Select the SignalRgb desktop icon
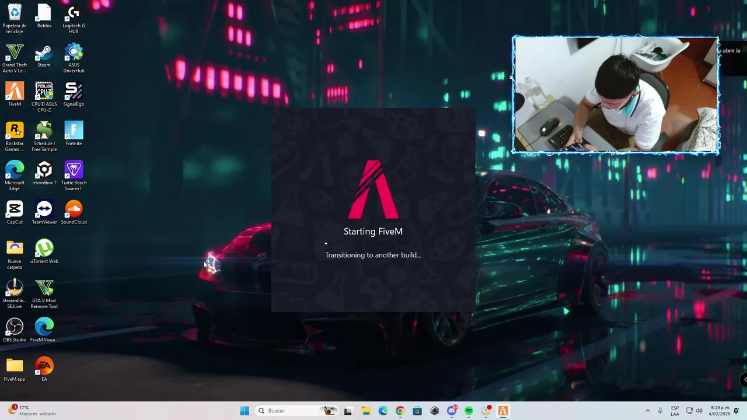 (x=74, y=94)
